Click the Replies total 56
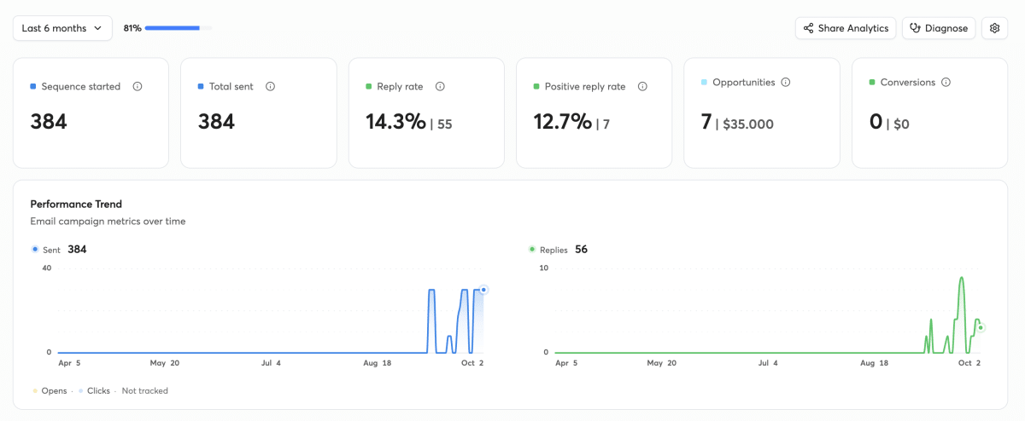Viewport: 1025px width, 421px height. click(x=581, y=250)
